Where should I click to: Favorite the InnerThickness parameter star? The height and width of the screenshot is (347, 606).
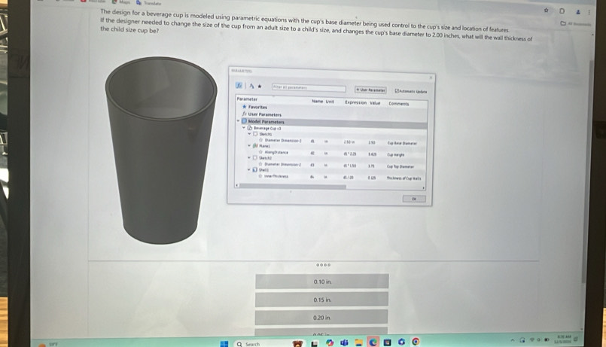(x=260, y=176)
